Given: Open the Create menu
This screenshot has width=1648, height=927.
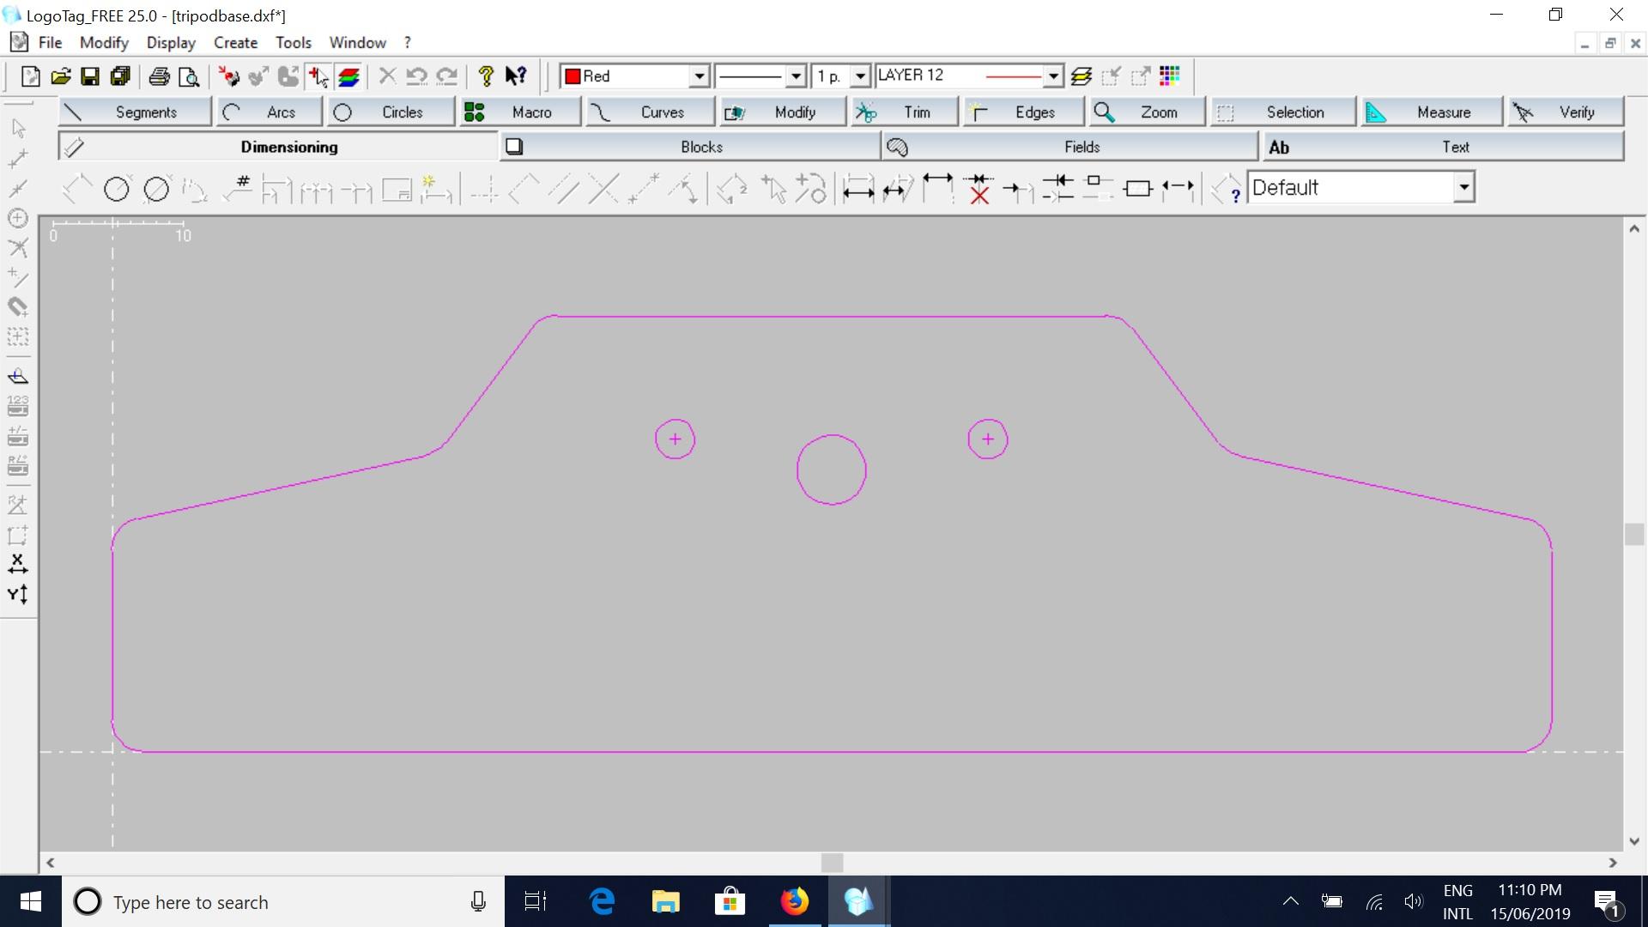Looking at the screenshot, I should 235,42.
